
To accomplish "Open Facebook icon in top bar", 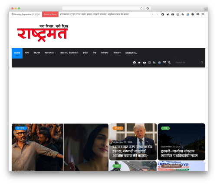I will pyautogui.click(x=163, y=14).
